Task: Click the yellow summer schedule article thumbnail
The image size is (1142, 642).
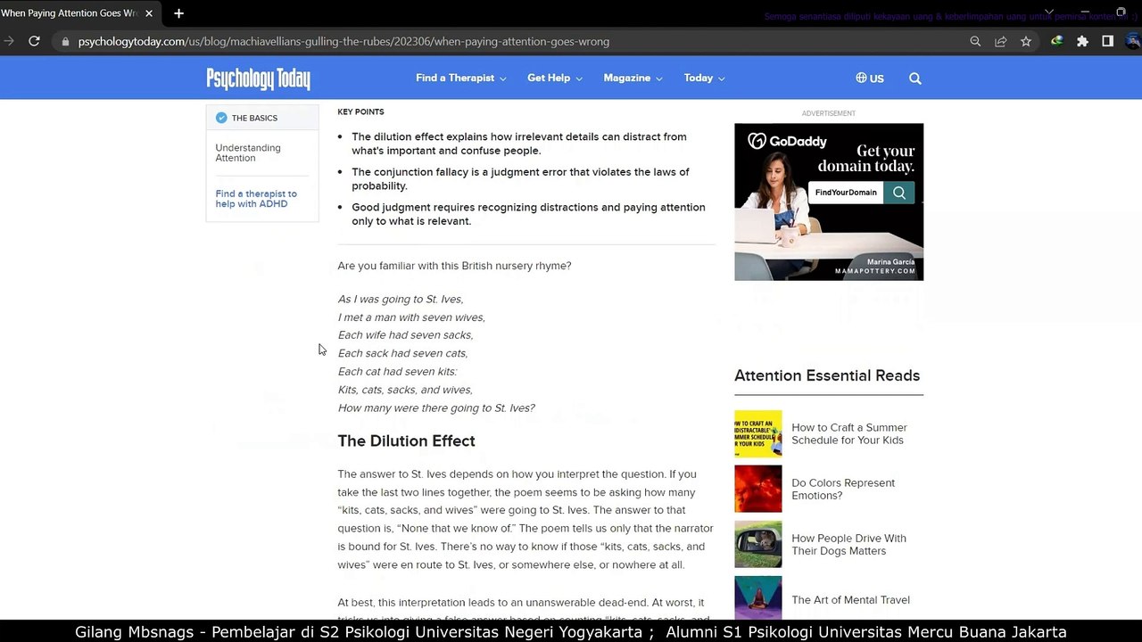Action: 758,433
